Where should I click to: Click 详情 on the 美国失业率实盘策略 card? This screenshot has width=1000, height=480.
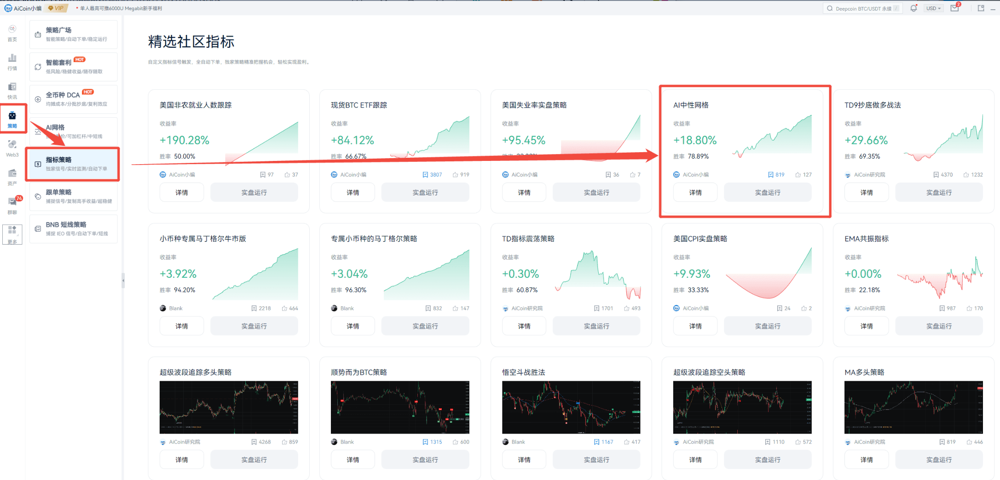point(524,192)
